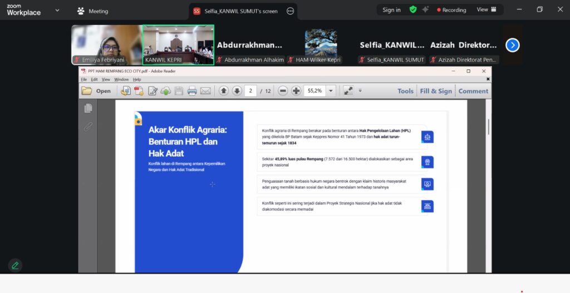Viewport: 570px width, 293px height.
Task: Click Sign in button in Zoom
Action: click(391, 10)
